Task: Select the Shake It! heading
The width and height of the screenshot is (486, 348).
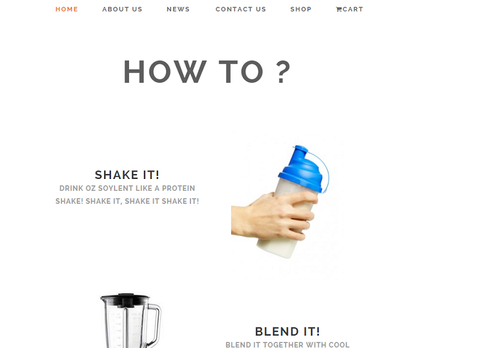Action: point(127,175)
